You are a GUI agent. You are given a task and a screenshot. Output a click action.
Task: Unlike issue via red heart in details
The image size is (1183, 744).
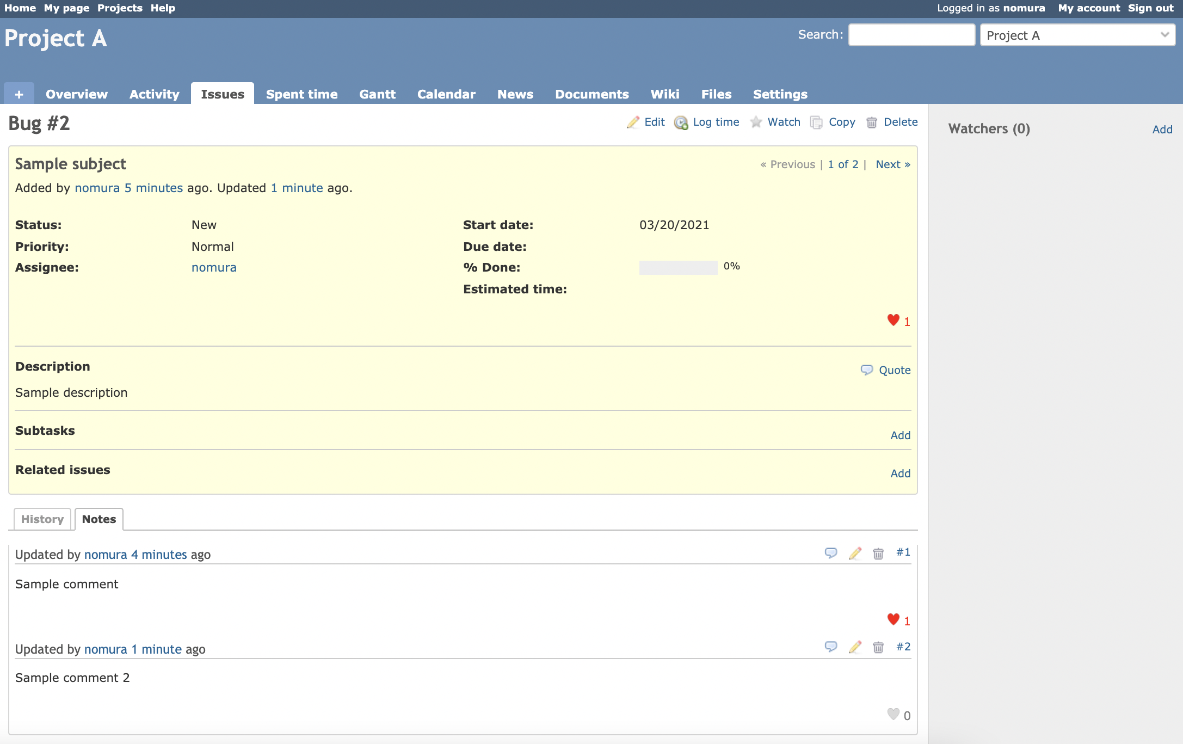pyautogui.click(x=893, y=320)
